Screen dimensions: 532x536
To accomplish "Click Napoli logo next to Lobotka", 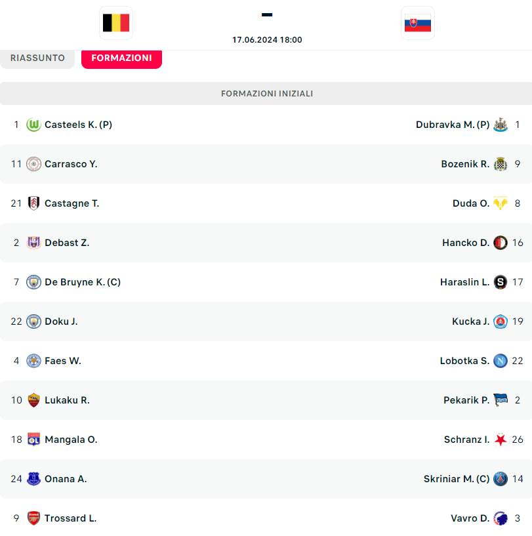I will point(501,361).
